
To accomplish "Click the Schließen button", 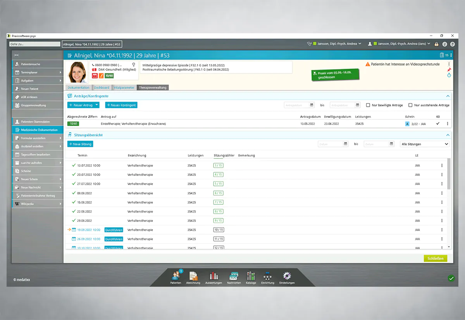I will pos(435,259).
